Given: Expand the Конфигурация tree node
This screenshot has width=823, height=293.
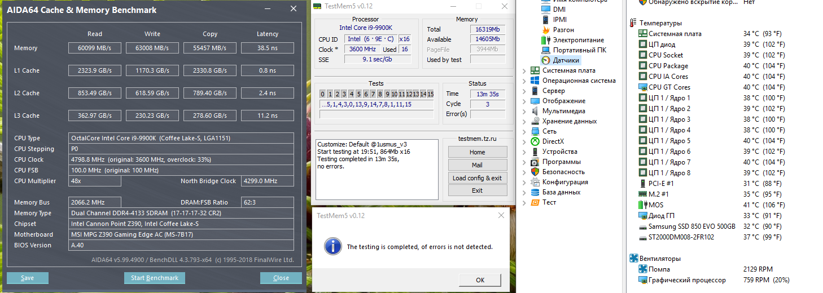Looking at the screenshot, I should [525, 183].
